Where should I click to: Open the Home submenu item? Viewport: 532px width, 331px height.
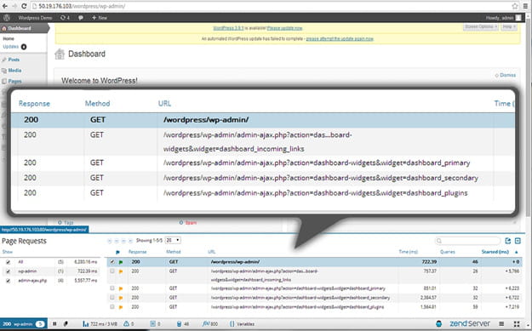click(x=9, y=38)
